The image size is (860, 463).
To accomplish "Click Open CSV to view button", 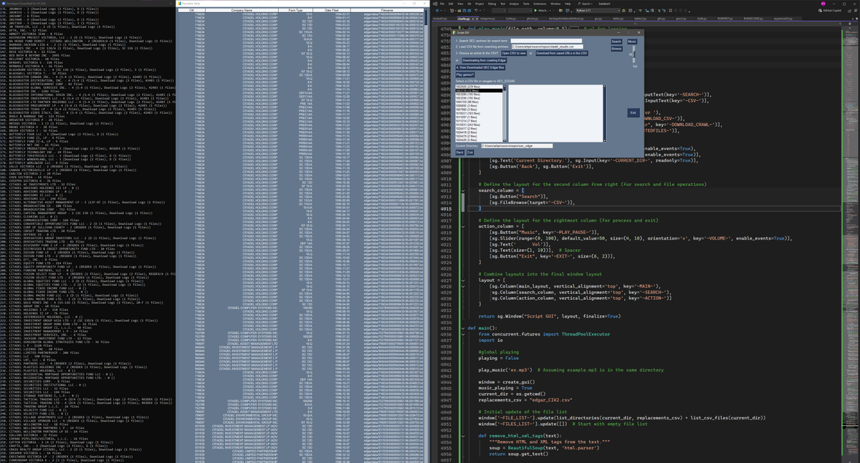I will coord(514,53).
